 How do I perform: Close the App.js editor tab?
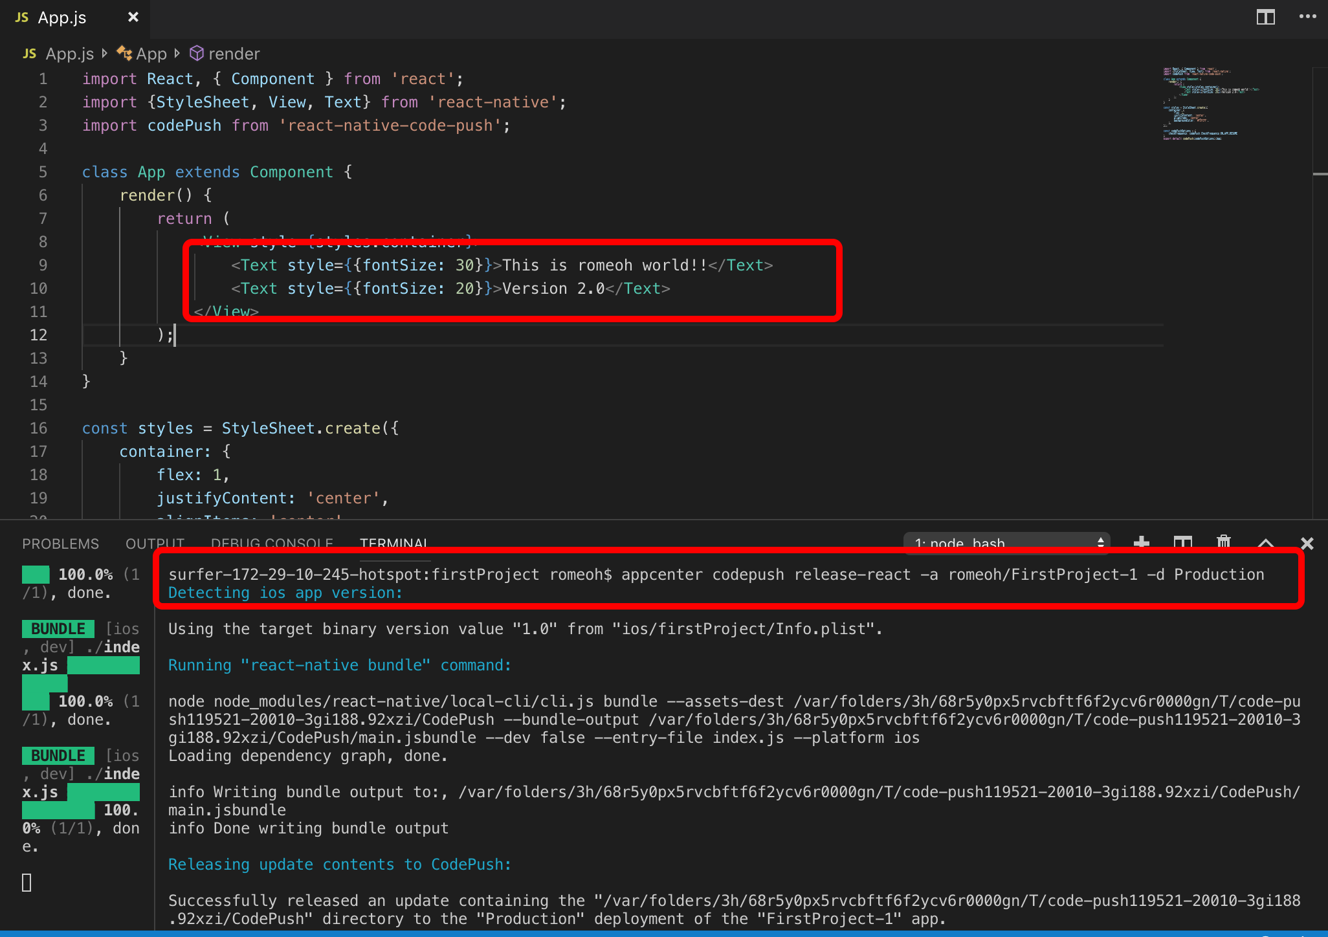tap(133, 17)
